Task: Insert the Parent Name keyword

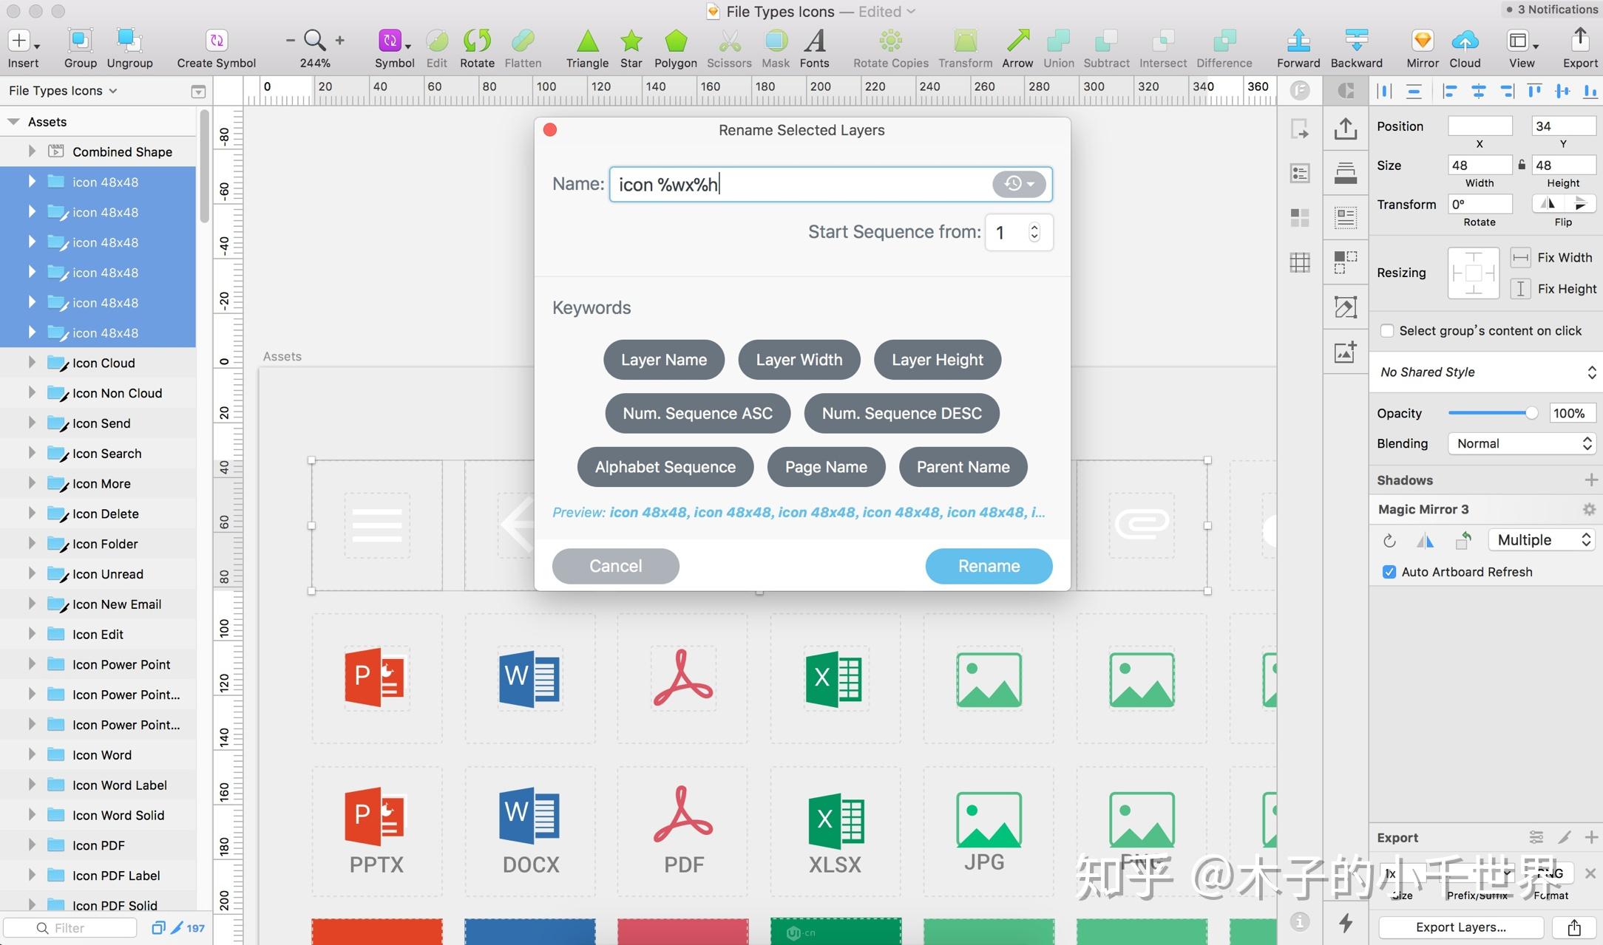Action: point(963,467)
